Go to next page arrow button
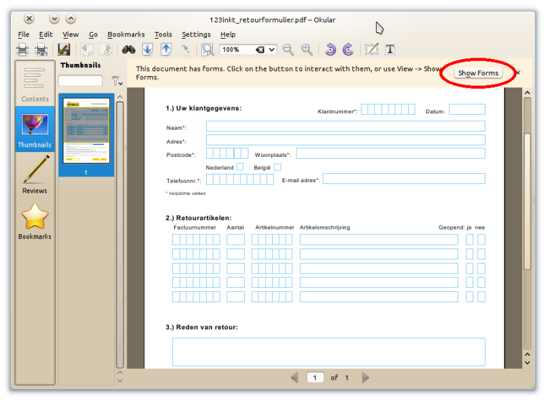This screenshot has height=400, width=544. [x=366, y=378]
